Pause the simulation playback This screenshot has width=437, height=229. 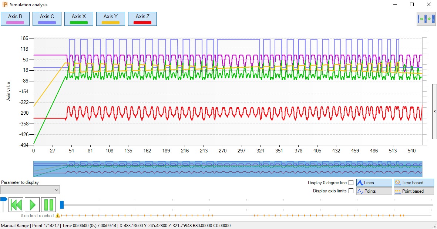48,205
